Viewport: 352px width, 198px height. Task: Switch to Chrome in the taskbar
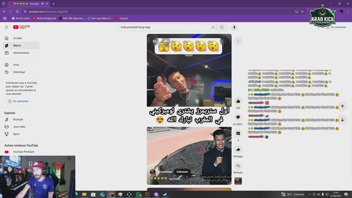click(111, 194)
